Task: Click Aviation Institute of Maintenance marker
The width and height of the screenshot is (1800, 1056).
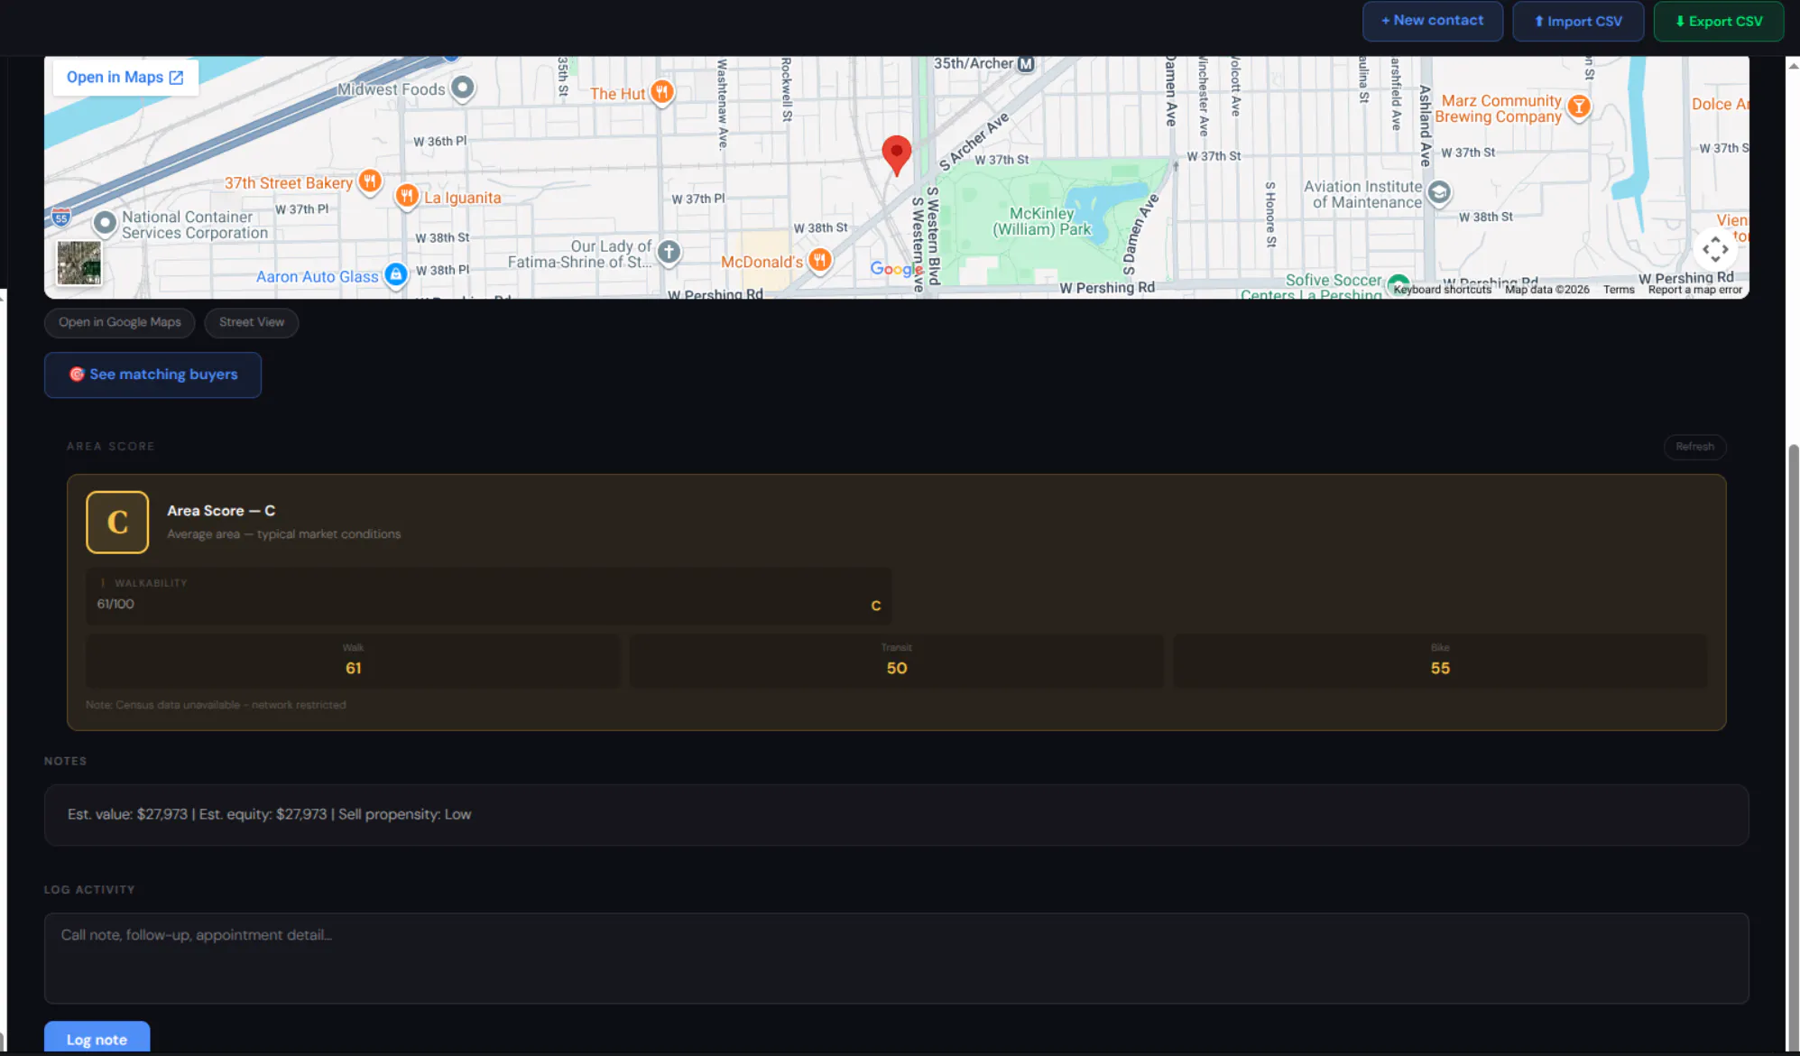Action: click(x=1439, y=192)
